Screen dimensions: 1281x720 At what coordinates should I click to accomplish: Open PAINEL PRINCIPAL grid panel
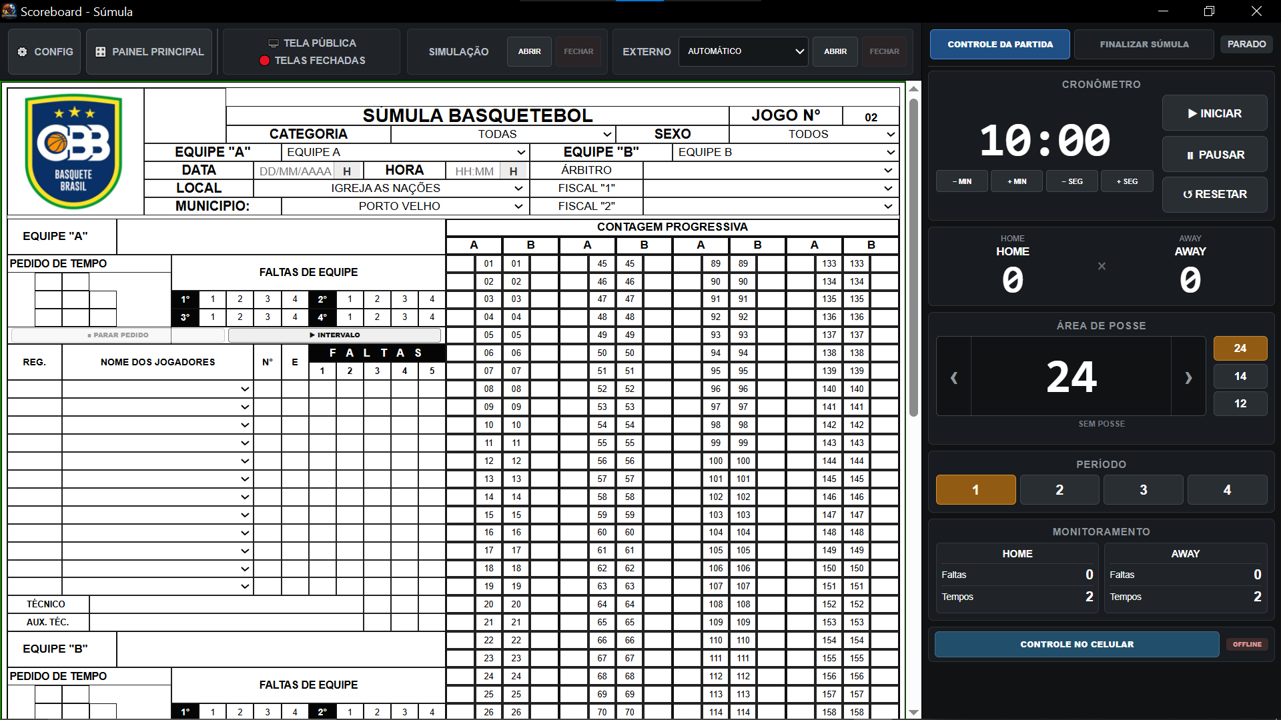point(149,51)
